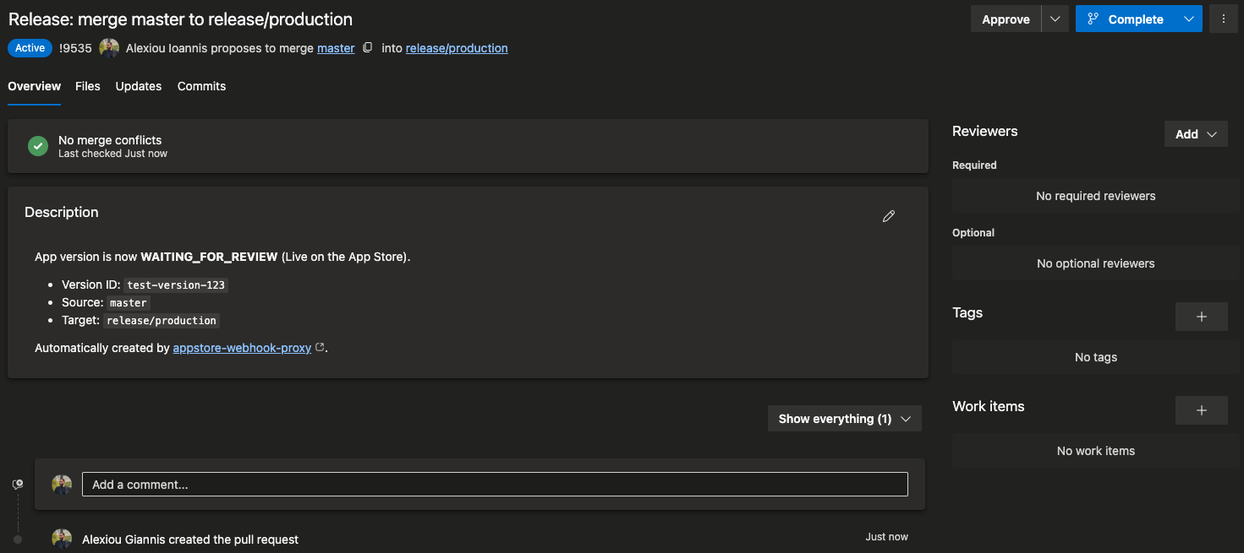Viewport: 1244px width, 553px height.
Task: Click the green no merge conflicts check icon
Action: (x=38, y=146)
